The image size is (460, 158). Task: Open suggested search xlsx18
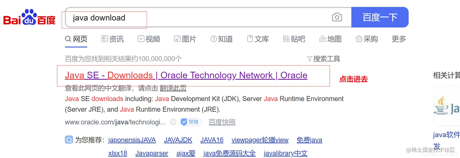click(118, 153)
